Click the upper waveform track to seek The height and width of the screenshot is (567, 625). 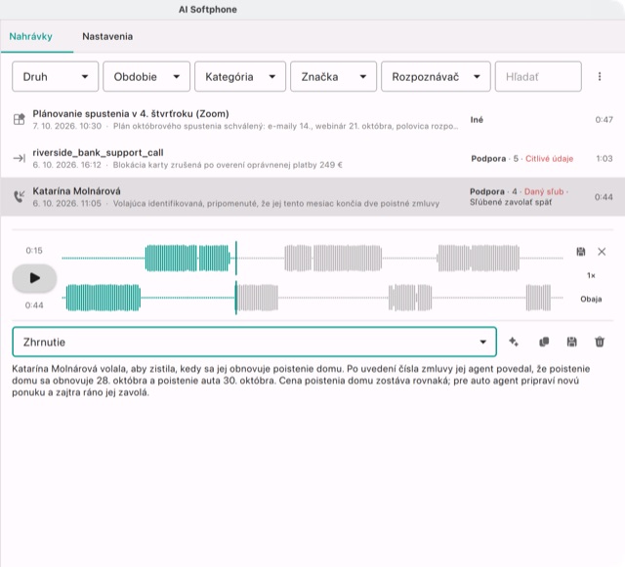312,259
